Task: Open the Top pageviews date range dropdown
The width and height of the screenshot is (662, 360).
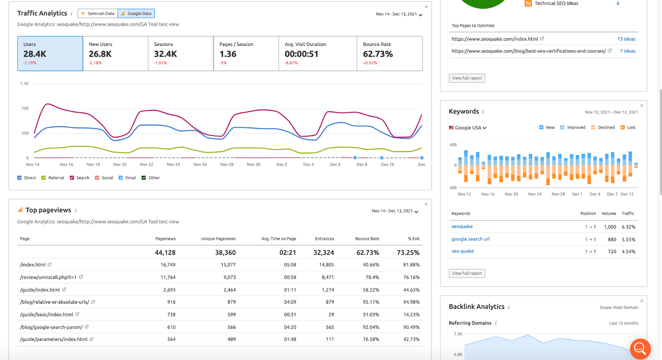Action: pos(395,211)
